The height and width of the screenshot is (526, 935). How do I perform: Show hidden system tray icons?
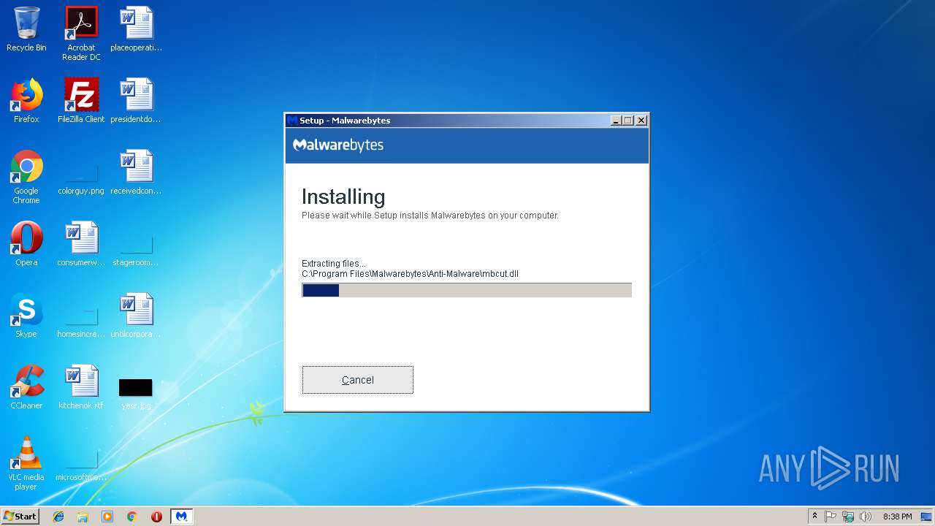pyautogui.click(x=814, y=517)
